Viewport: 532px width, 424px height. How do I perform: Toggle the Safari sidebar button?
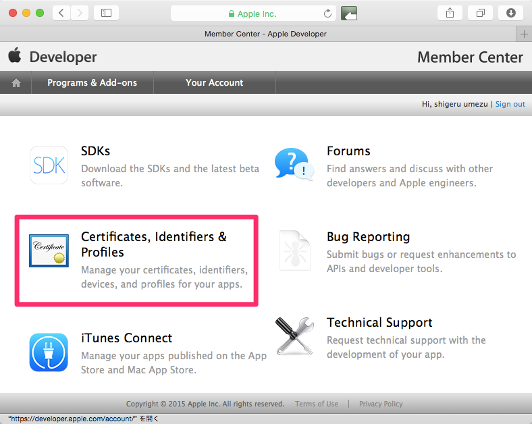[x=106, y=14]
